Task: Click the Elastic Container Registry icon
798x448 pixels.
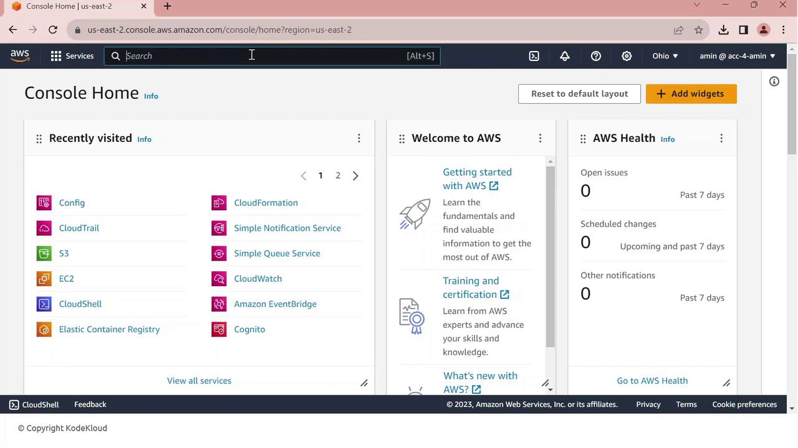Action: point(44,329)
